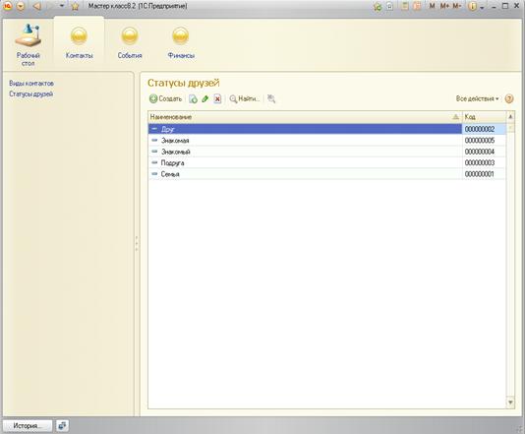Open the Найти search tool
This screenshot has width=525, height=434.
coord(244,98)
